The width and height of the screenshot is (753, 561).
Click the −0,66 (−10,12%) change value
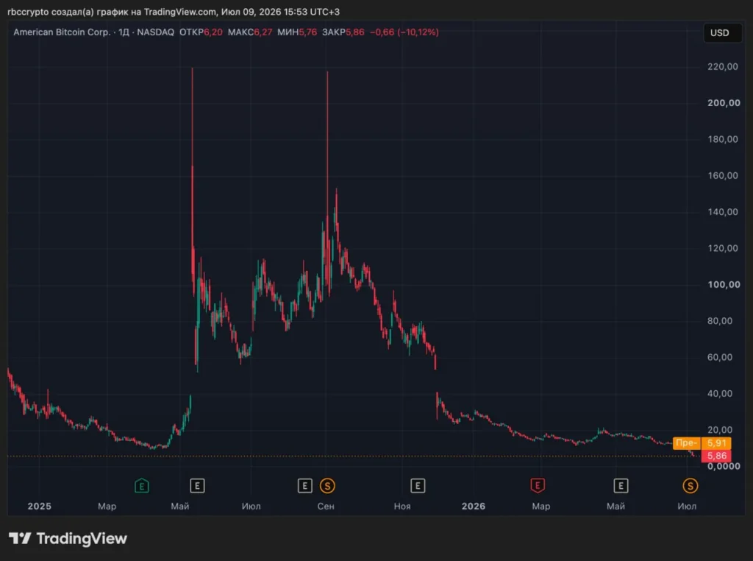click(404, 32)
